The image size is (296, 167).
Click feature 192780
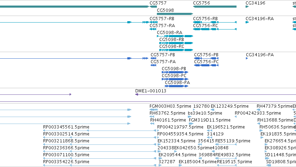201,106
